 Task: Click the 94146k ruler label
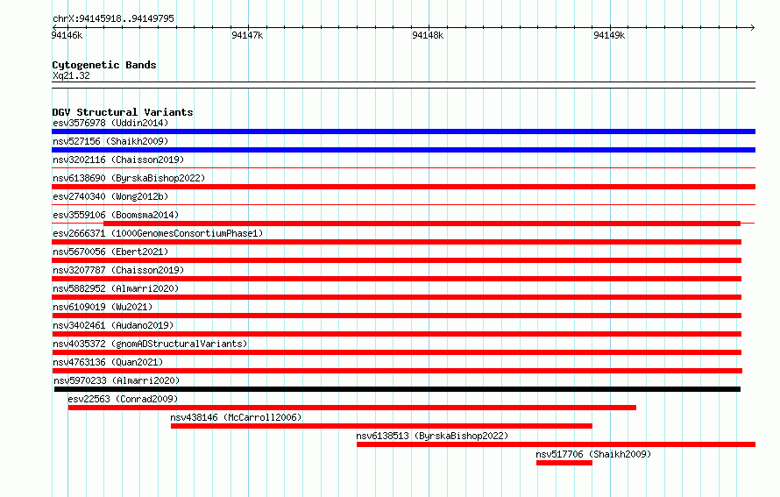coord(67,35)
